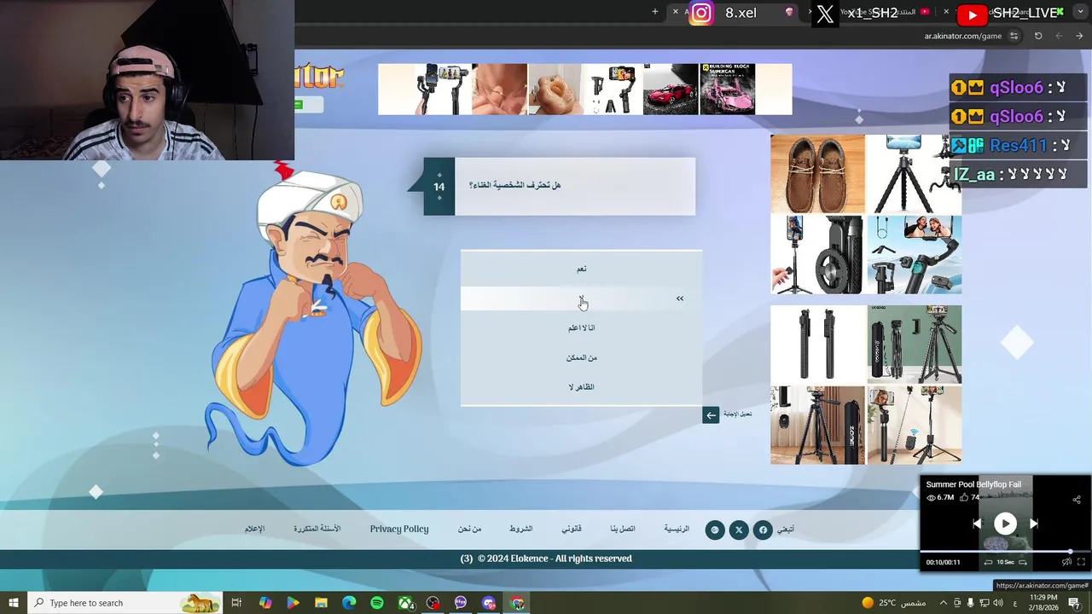Screen dimensions: 1092x614
Task: Switch to Chrome on the taskbar
Action: coord(517,603)
